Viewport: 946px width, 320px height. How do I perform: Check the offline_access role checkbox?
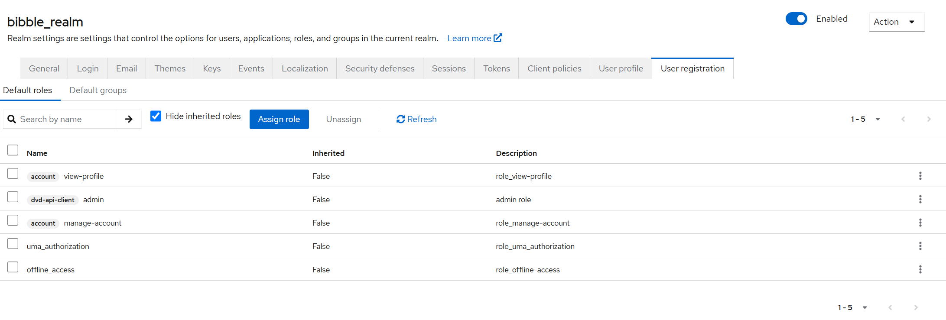[13, 267]
